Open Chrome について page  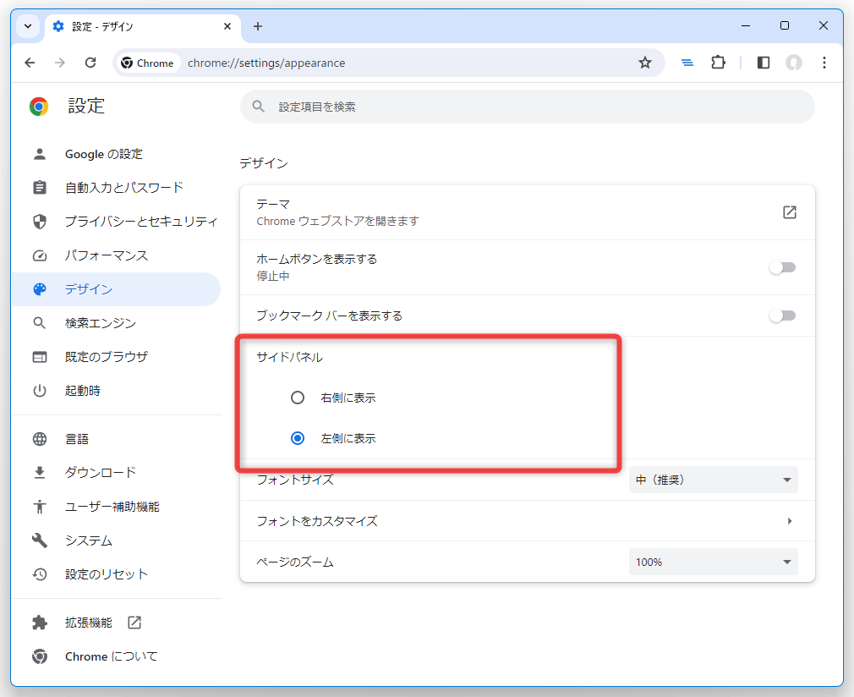(116, 656)
